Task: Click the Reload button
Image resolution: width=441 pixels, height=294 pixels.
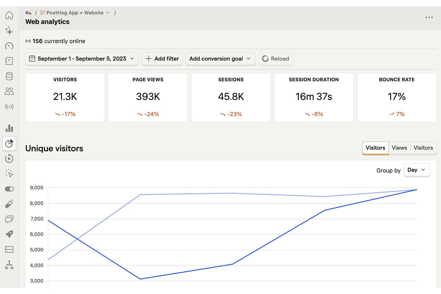Action: tap(276, 59)
